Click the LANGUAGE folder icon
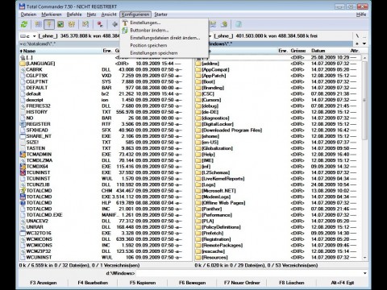 click(23, 64)
